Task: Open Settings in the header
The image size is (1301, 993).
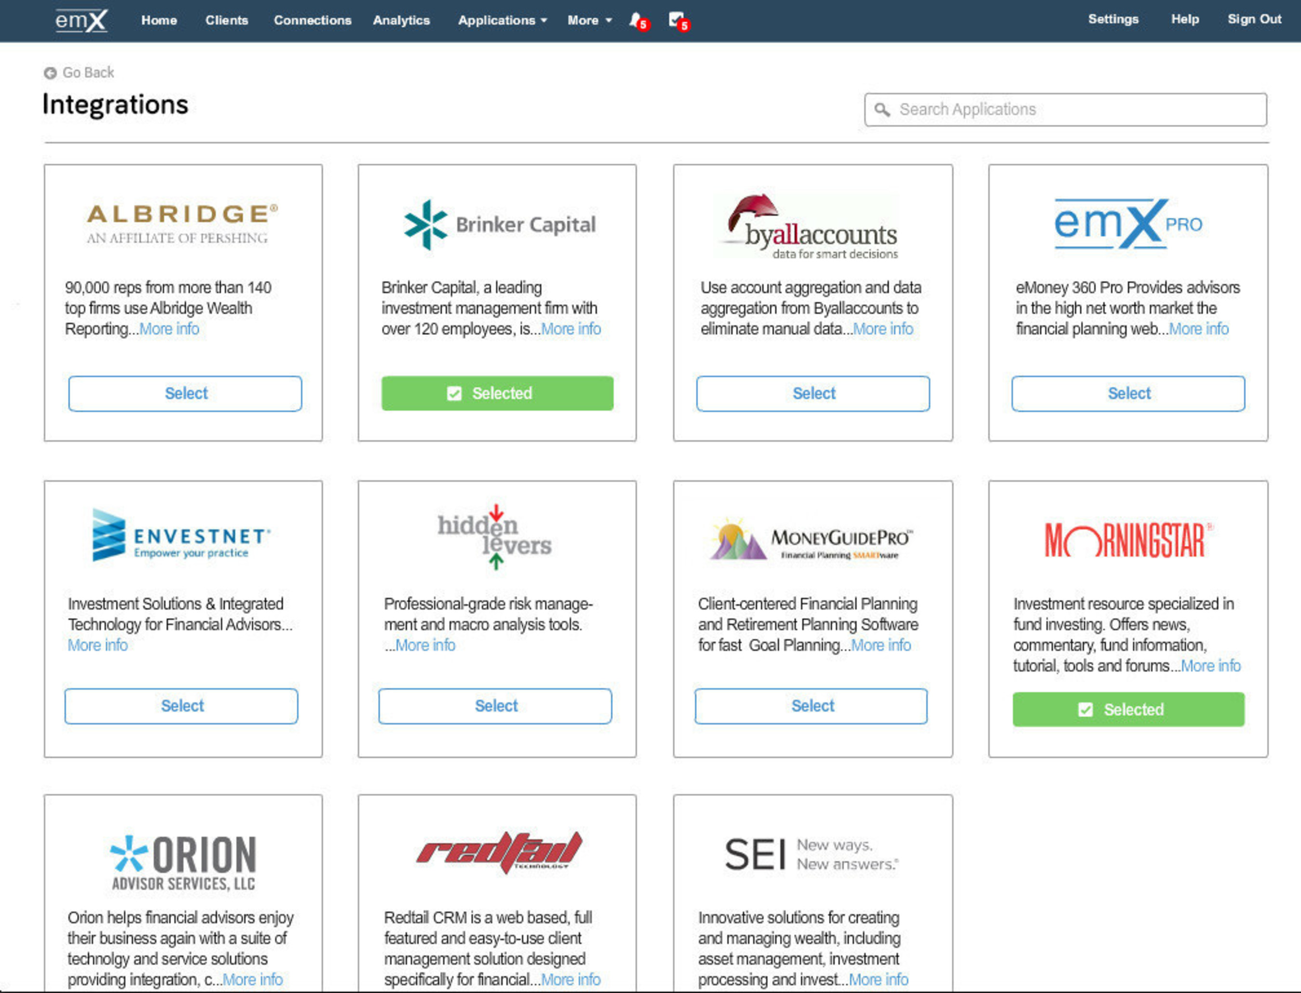Action: (x=1114, y=19)
